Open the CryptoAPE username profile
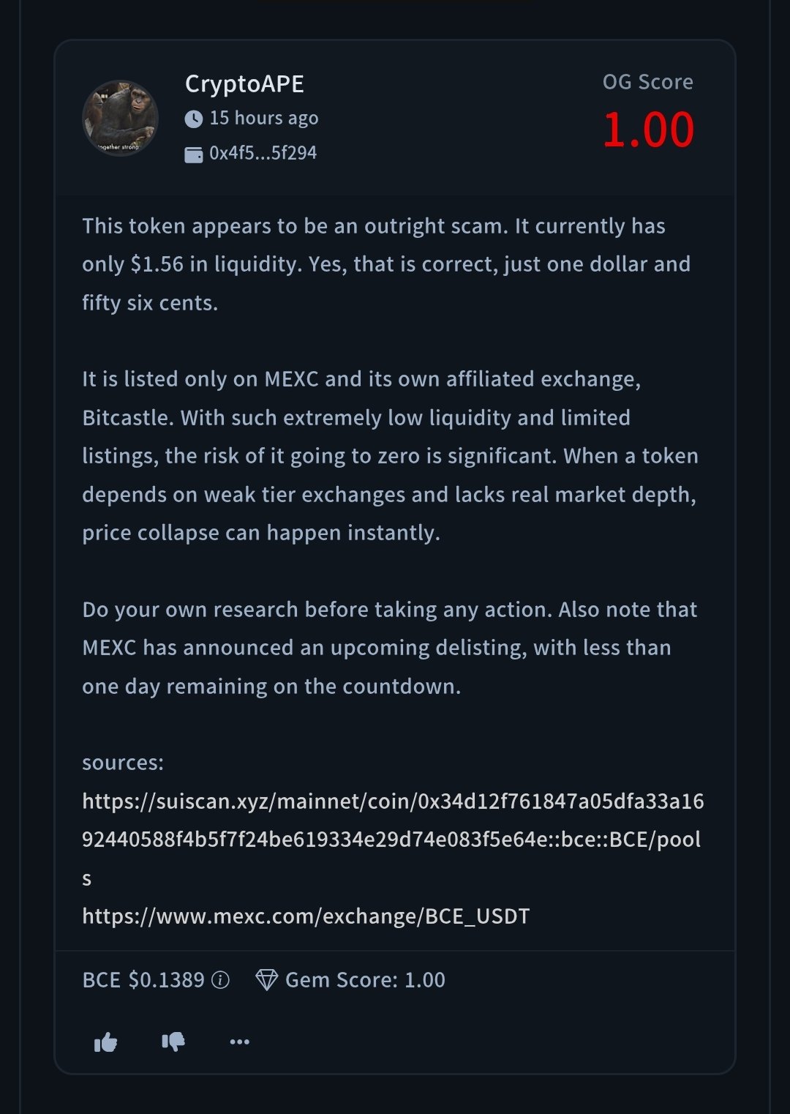The width and height of the screenshot is (790, 1114). (x=244, y=84)
